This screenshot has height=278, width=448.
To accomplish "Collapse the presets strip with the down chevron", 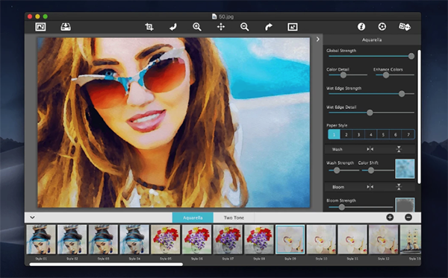I will [x=32, y=218].
